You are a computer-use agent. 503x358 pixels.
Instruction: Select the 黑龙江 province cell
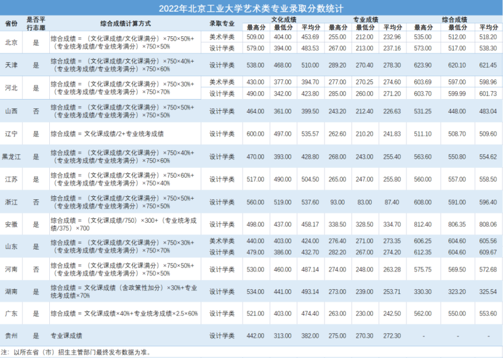click(x=11, y=157)
